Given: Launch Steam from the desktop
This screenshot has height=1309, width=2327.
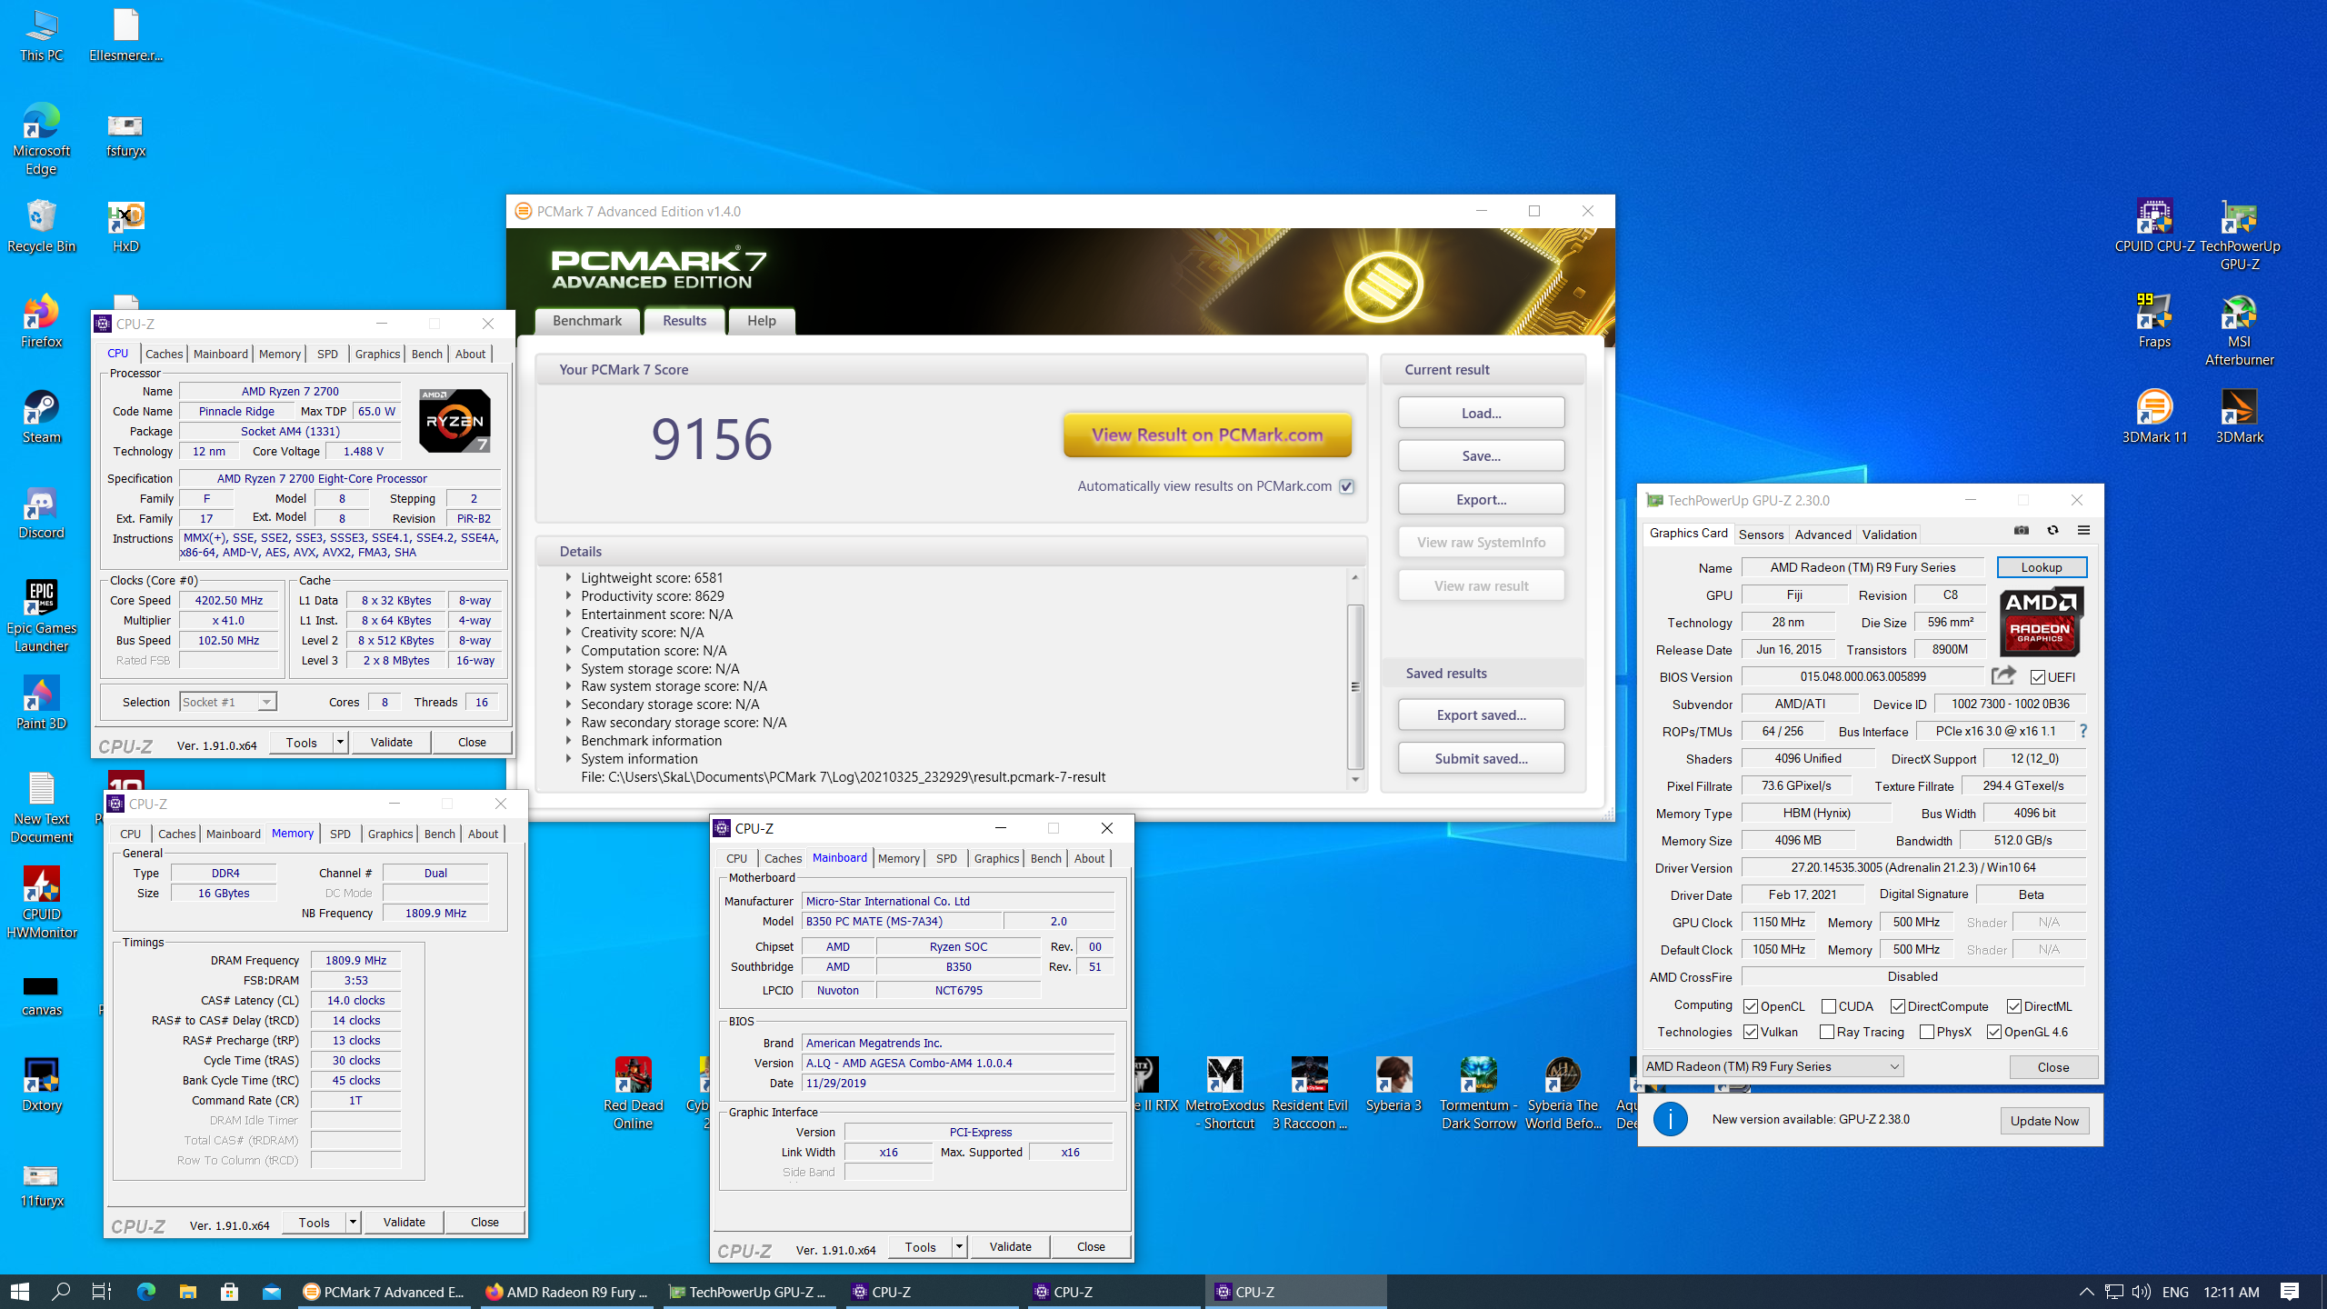Looking at the screenshot, I should pyautogui.click(x=42, y=417).
